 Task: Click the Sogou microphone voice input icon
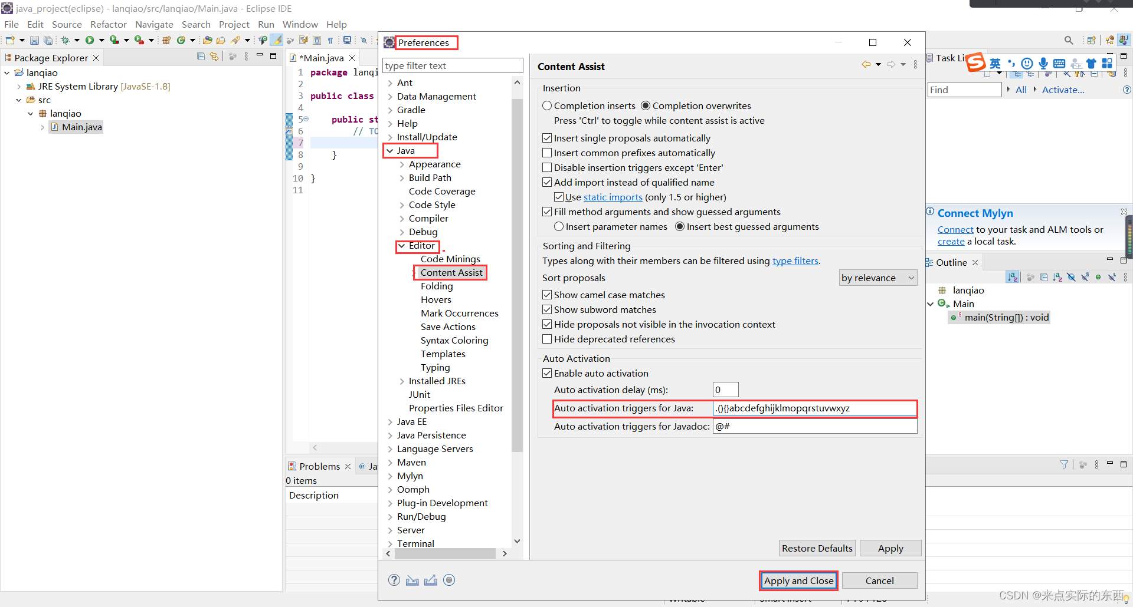(1043, 63)
